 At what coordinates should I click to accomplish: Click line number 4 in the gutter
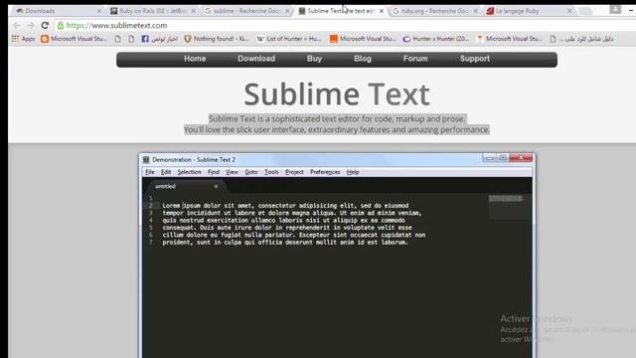click(151, 221)
